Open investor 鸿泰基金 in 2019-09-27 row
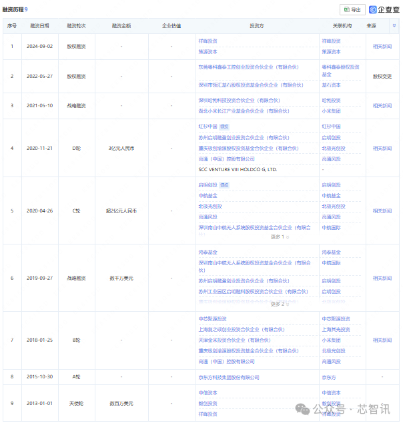 click(x=208, y=252)
